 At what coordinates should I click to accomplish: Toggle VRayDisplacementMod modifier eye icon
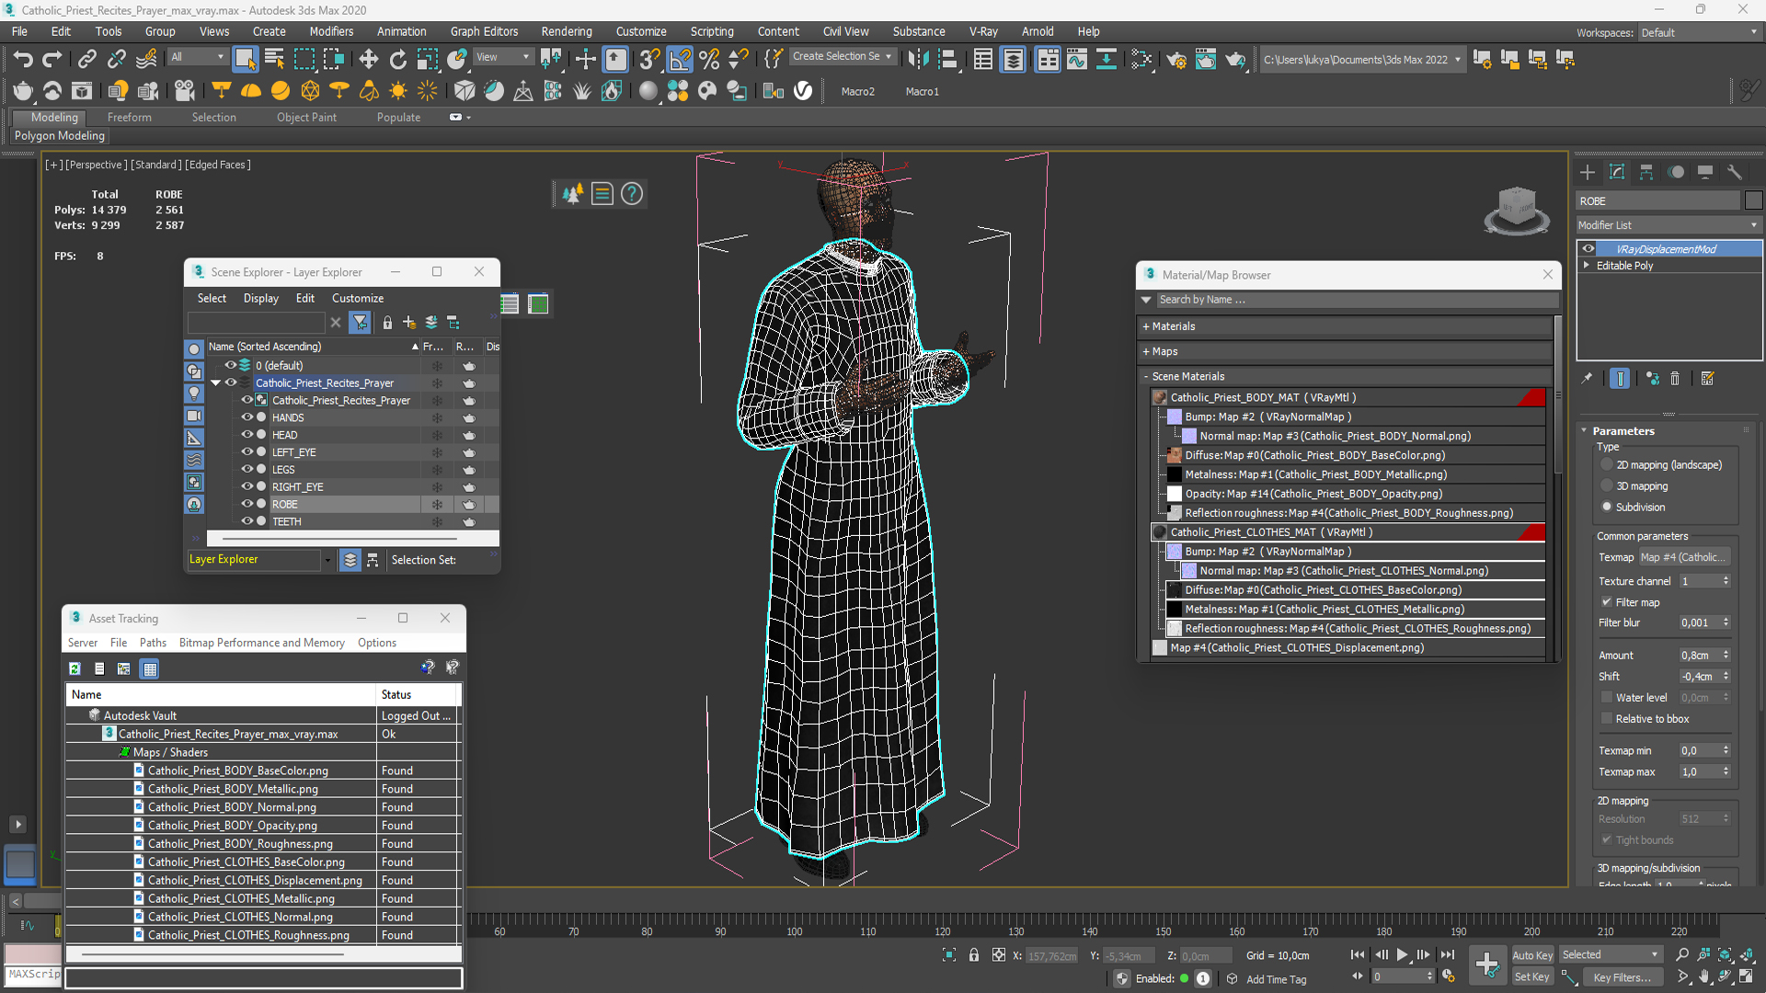pyautogui.click(x=1588, y=249)
